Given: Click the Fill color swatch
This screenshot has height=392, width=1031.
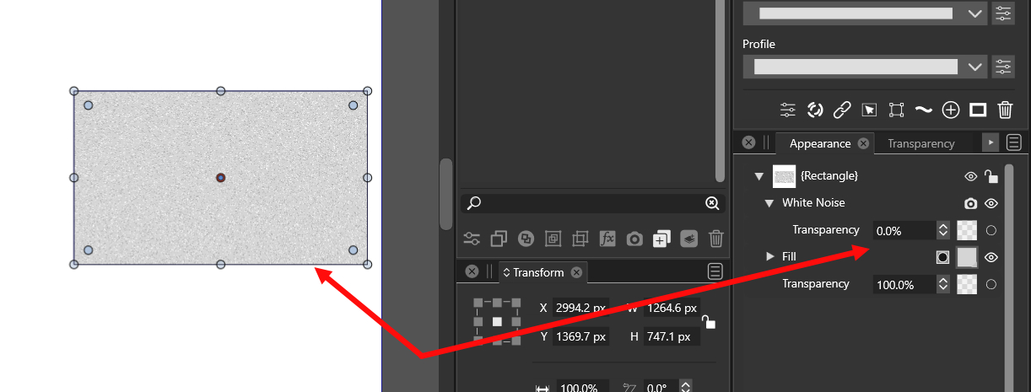Looking at the screenshot, I should point(967,257).
